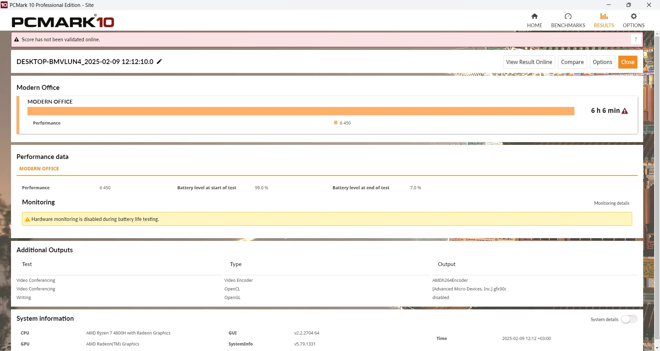Close the result with the orange Close button
Screen dimensions: 660x351
pos(628,62)
